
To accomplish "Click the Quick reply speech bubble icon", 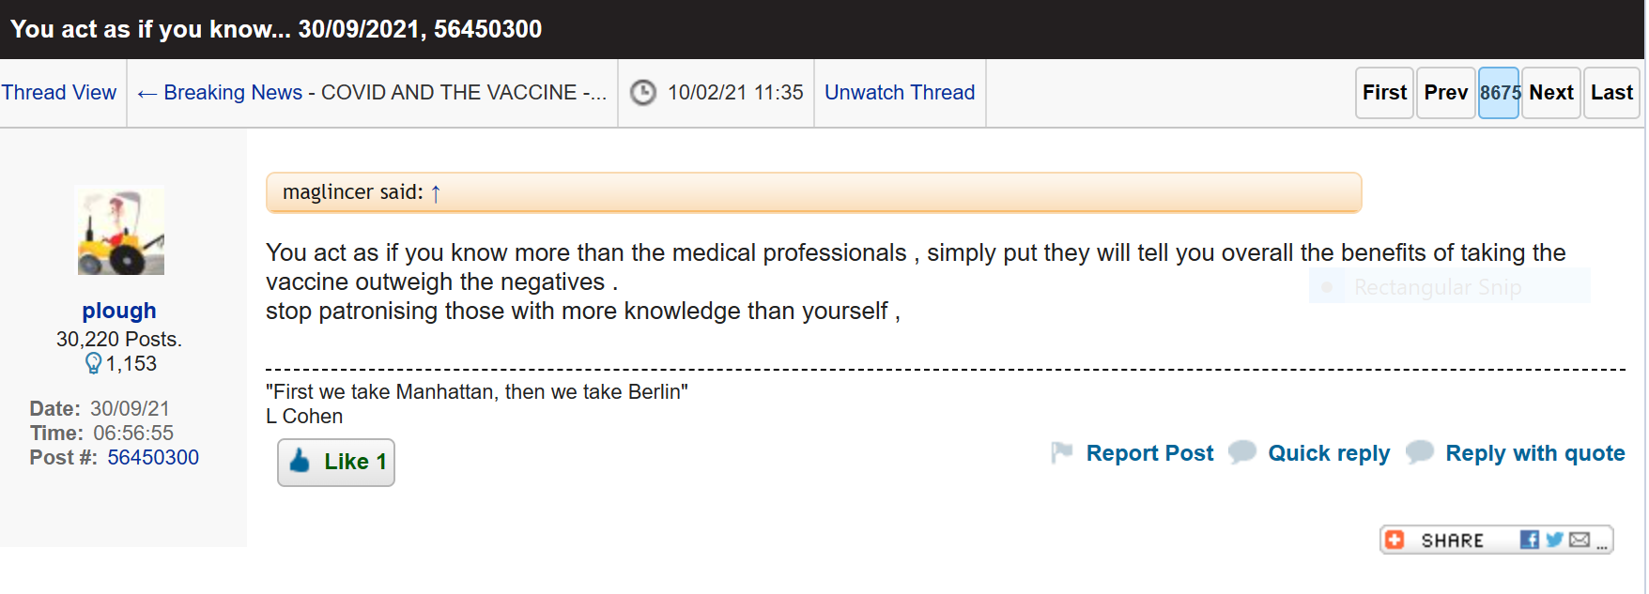I will tap(1242, 452).
